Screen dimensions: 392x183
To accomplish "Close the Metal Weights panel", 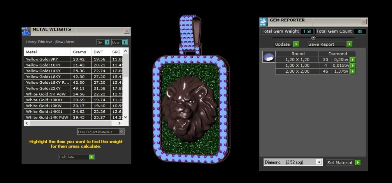I will click(126, 31).
